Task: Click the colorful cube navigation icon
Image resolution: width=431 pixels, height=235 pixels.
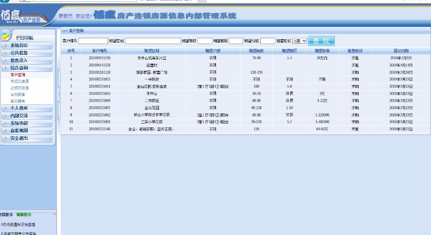Action: tap(5, 36)
